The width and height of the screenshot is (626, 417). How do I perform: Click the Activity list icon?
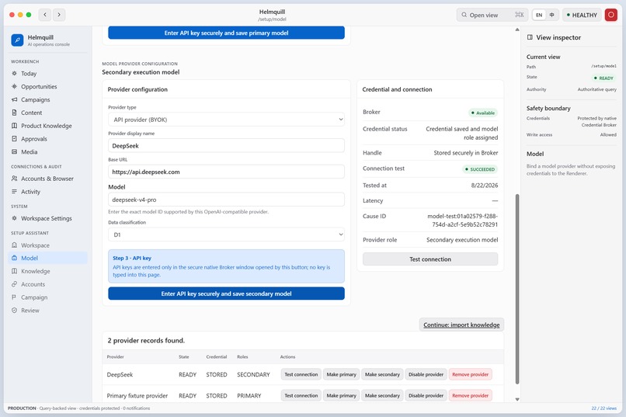click(15, 192)
